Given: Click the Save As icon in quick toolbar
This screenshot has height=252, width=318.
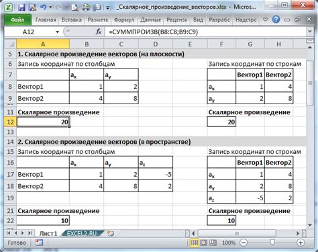Looking at the screenshot, I should 33,7.
